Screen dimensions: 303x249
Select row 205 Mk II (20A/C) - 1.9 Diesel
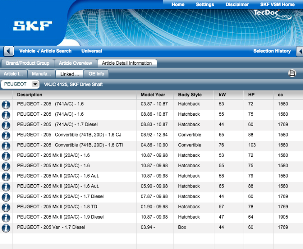pyautogui.click(x=151, y=218)
